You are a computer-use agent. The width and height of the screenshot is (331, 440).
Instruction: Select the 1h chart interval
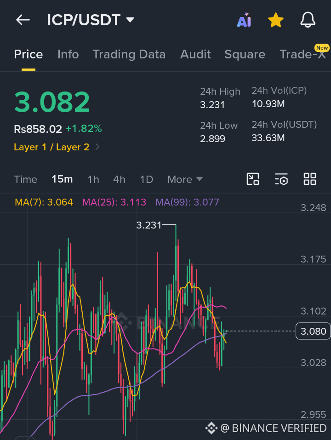click(x=93, y=179)
